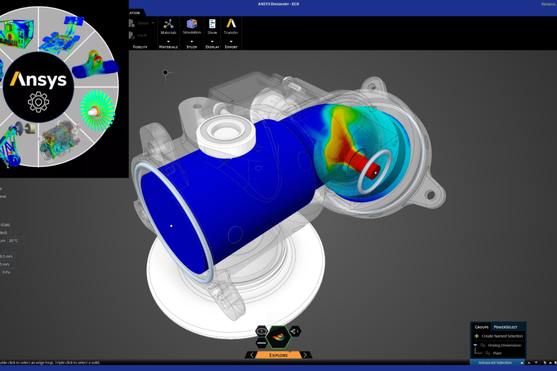Click the red valve stem in model
Viewport: 557px width, 371px height.
(363, 165)
